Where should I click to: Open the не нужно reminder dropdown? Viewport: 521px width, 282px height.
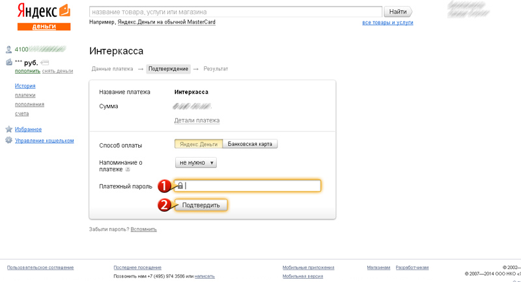coord(196,163)
